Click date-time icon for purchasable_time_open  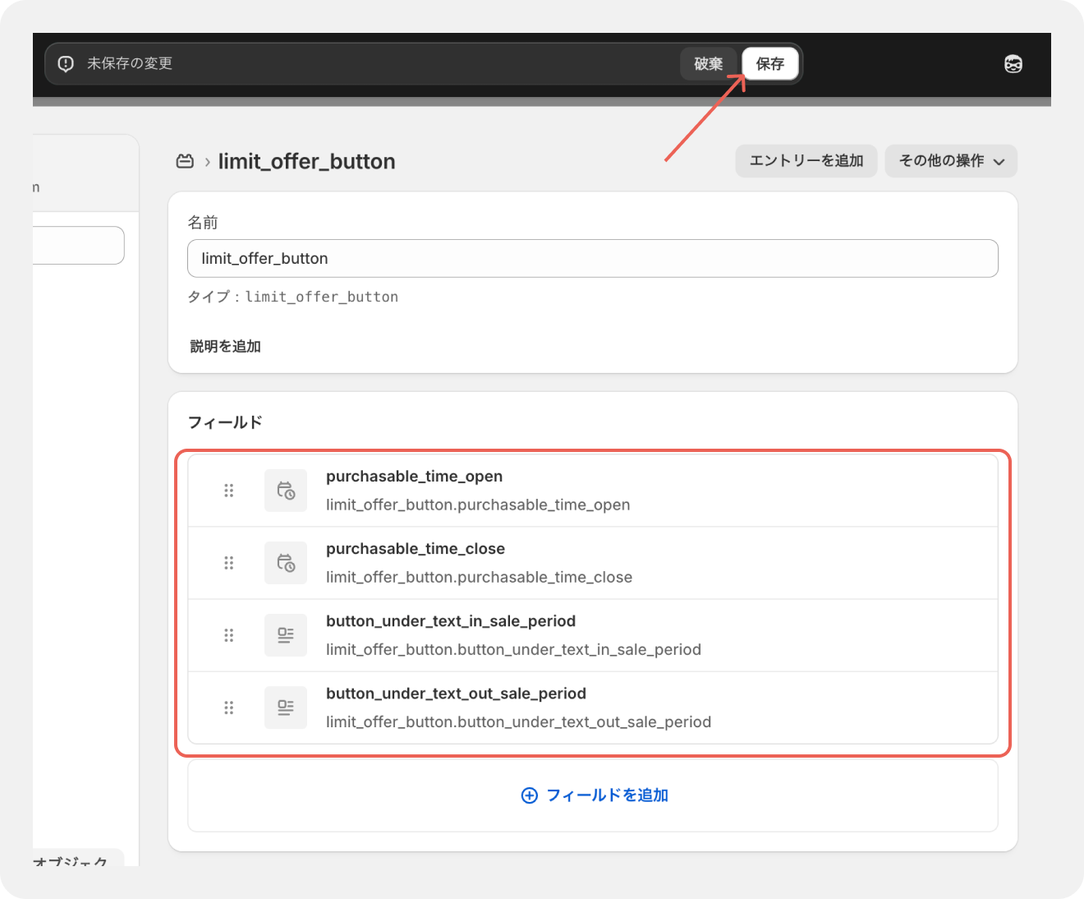[286, 491]
